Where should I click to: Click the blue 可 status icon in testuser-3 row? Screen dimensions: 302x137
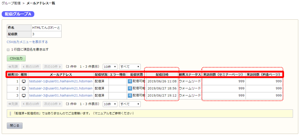click(x=130, y=96)
